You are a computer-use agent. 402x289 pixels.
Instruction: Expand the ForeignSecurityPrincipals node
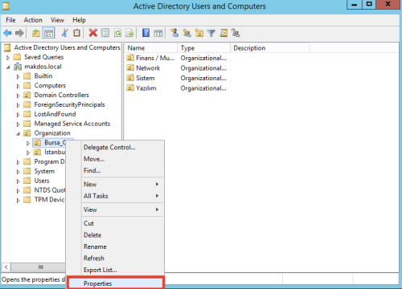tap(18, 105)
